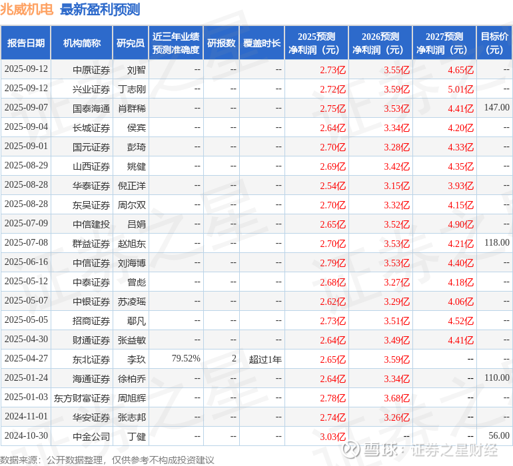Image resolution: width=513 pixels, height=466 pixels.
Task: Click analyst name 肖群稀
Action: [x=132, y=109]
